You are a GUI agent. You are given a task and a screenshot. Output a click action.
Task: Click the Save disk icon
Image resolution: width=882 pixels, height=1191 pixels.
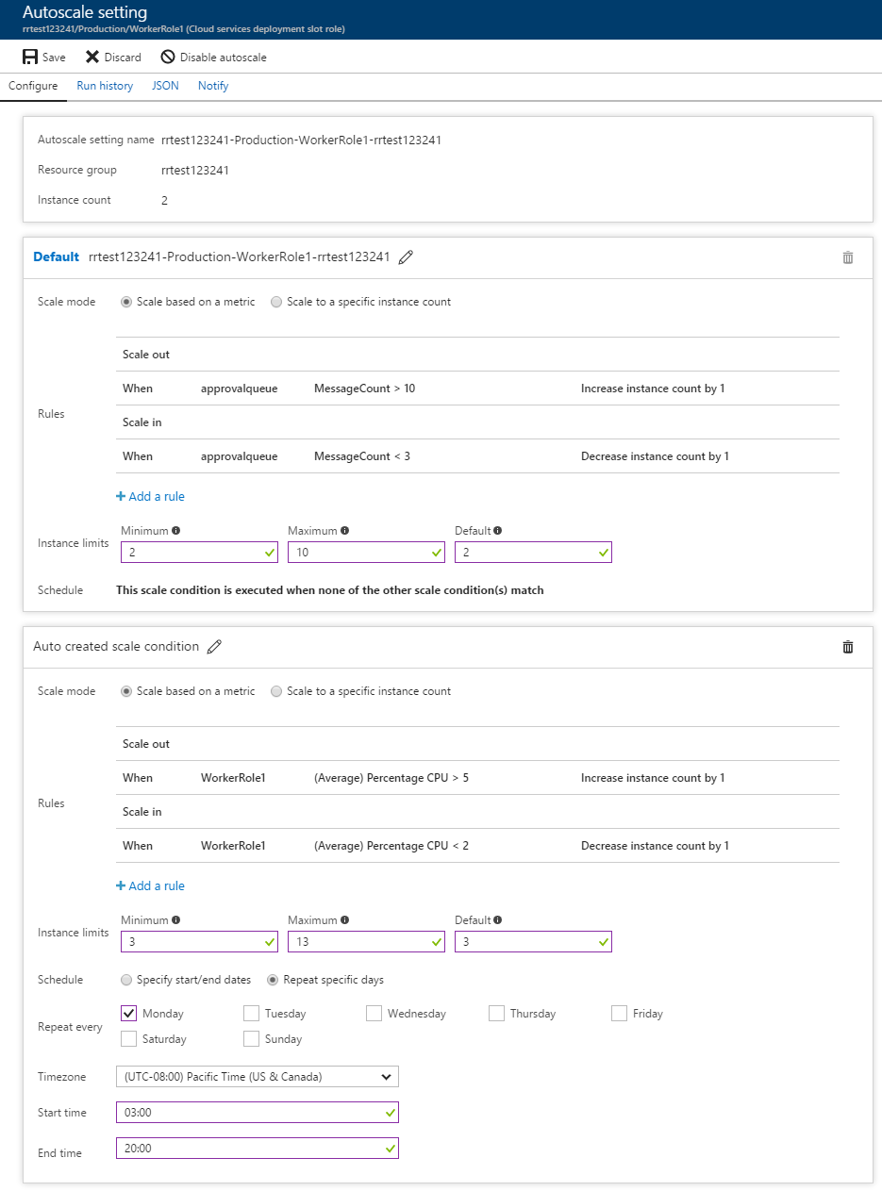[30, 57]
